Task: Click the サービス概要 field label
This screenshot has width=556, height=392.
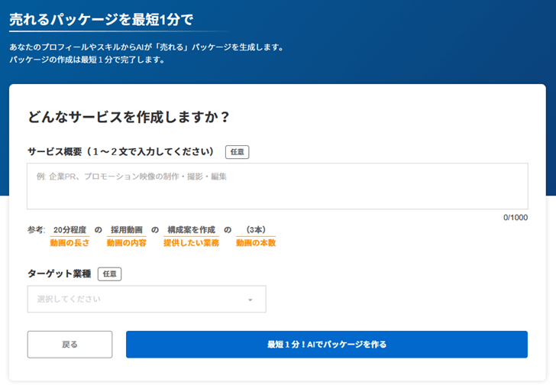Action: click(x=121, y=151)
